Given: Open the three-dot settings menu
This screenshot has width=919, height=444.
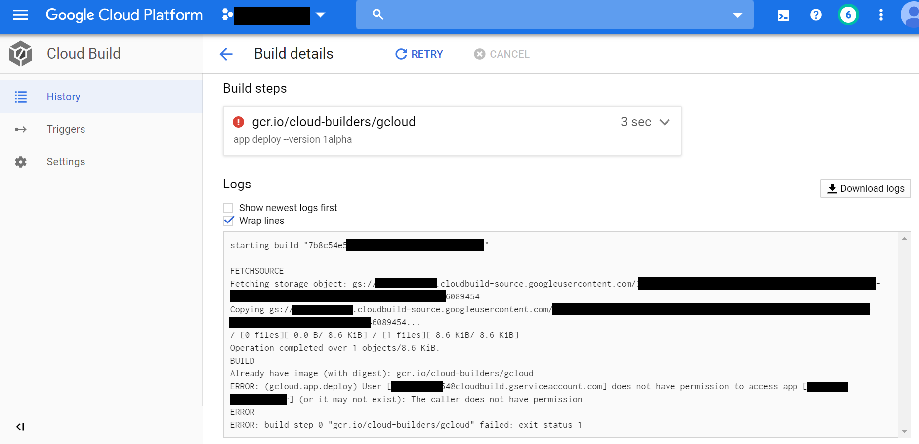Looking at the screenshot, I should tap(881, 15).
